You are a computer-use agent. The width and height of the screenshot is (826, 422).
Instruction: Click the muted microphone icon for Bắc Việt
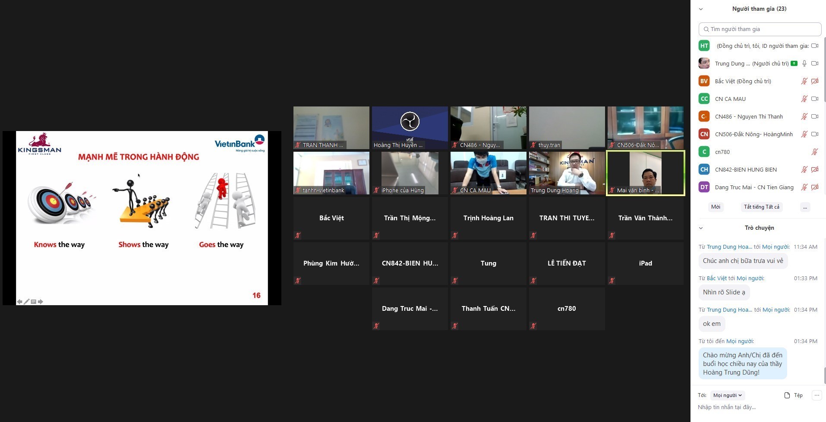804,81
